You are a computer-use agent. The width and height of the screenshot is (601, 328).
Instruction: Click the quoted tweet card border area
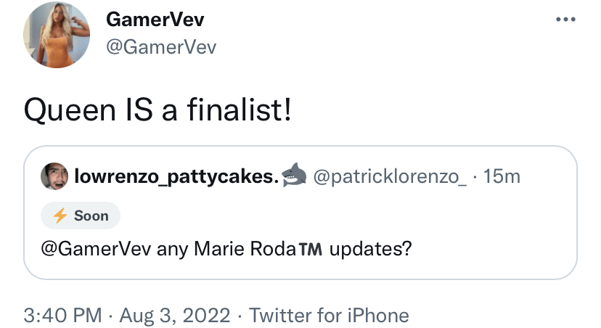coord(300,213)
